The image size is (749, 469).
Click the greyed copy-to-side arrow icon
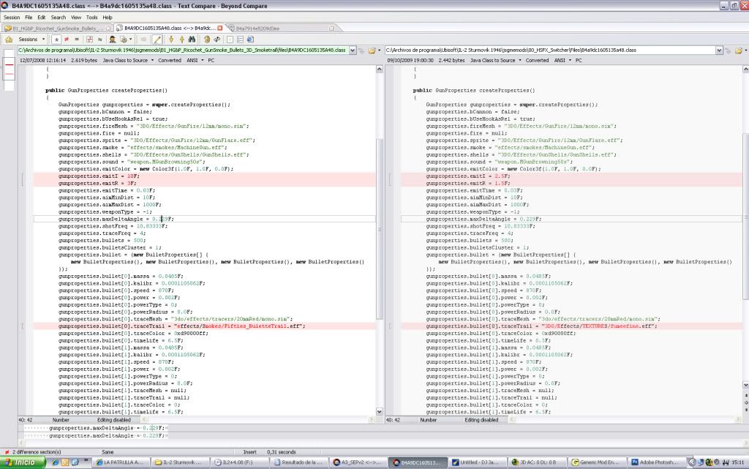pos(143,40)
